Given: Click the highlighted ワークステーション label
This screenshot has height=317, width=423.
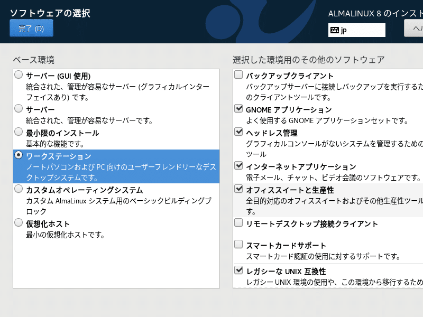Looking at the screenshot, I should coord(59,156).
